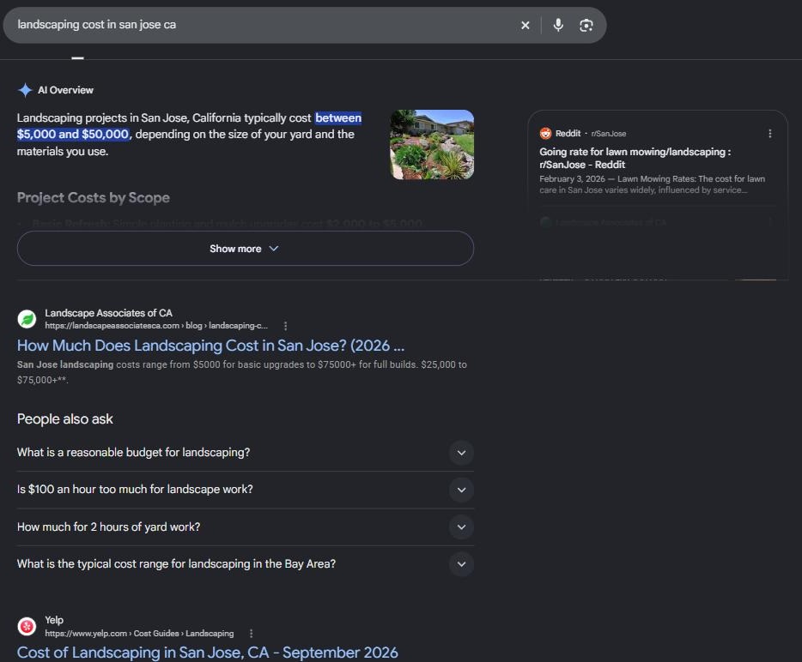Click the Landscape Associates of CA site name
Viewport: 802px width, 662px height.
pyautogui.click(x=108, y=313)
